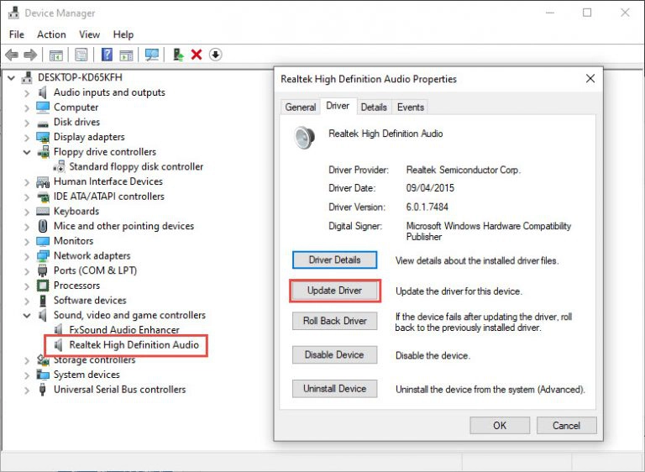Click the Update Driver button
Screen dimensions: 645x472
pos(335,291)
